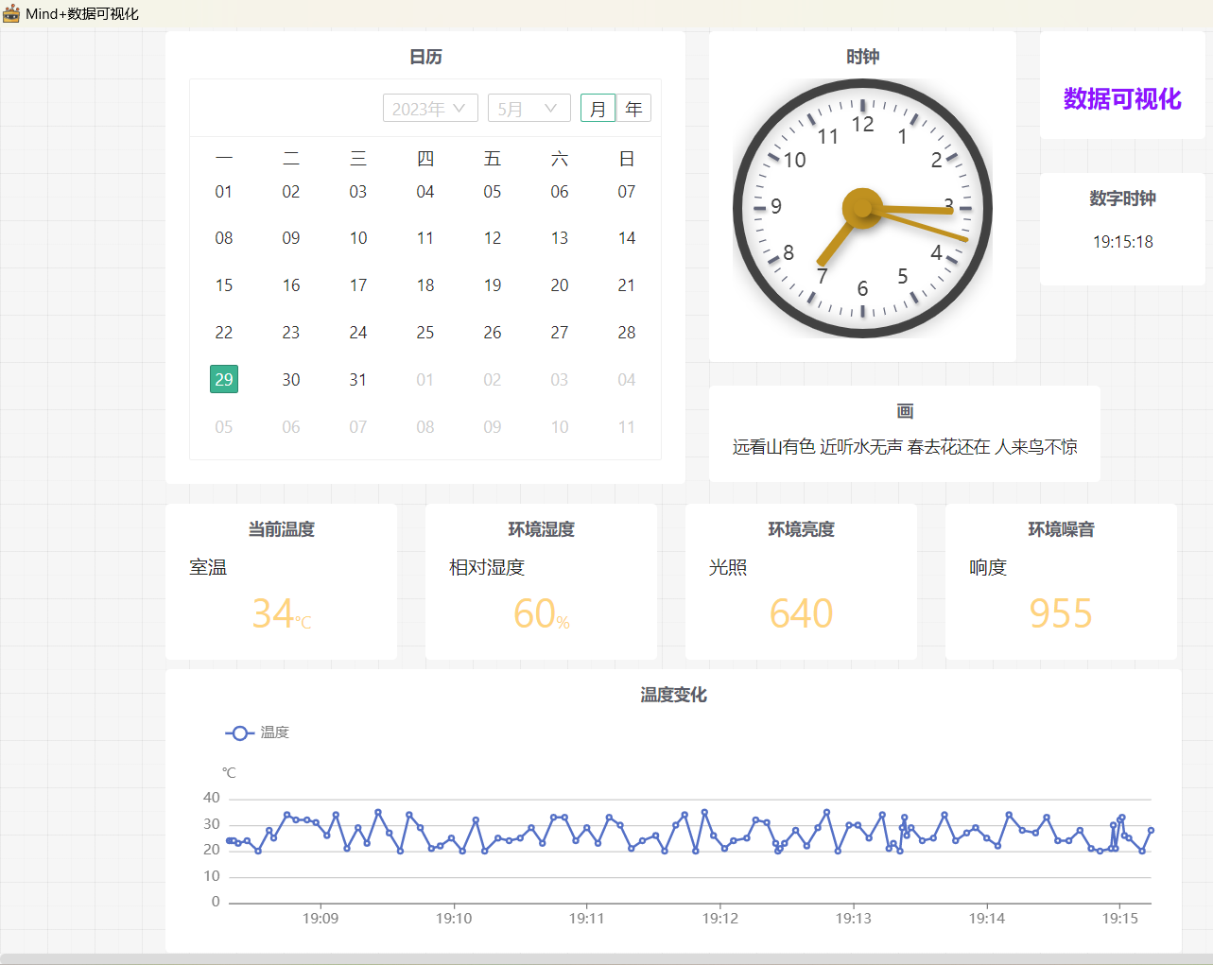This screenshot has height=965, width=1213.
Task: Click the Mind+ app icon in title bar
Action: (11, 13)
